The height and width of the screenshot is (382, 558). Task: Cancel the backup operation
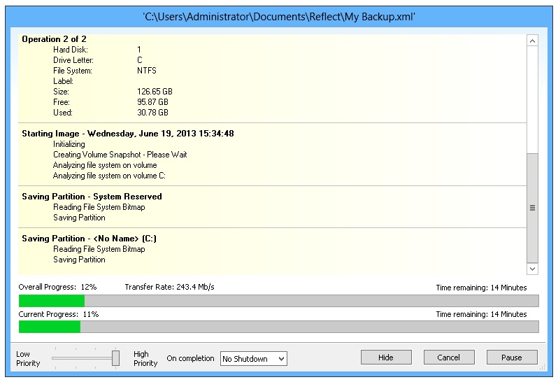click(x=449, y=357)
